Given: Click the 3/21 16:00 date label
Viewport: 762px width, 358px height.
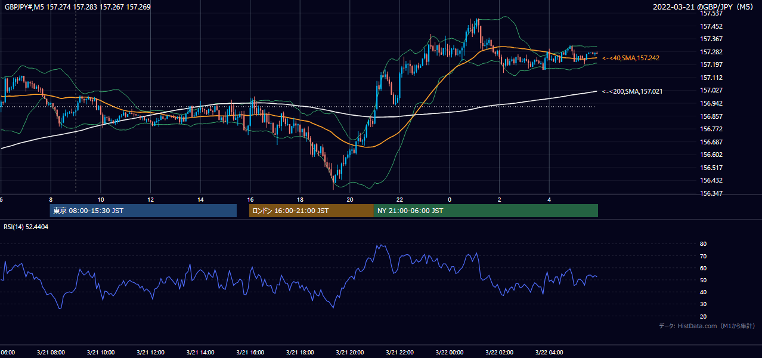Looking at the screenshot, I should [250, 353].
